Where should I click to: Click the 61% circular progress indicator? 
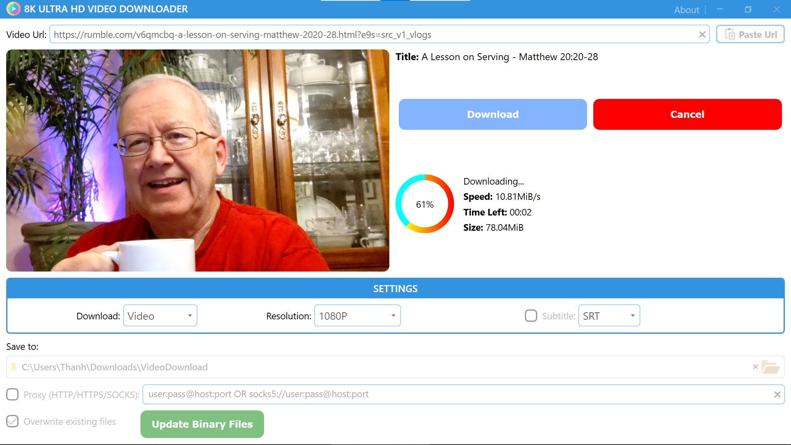[x=424, y=204]
